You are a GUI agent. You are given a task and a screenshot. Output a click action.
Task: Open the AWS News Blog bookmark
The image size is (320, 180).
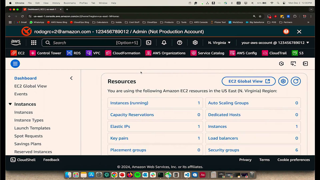point(57,22)
